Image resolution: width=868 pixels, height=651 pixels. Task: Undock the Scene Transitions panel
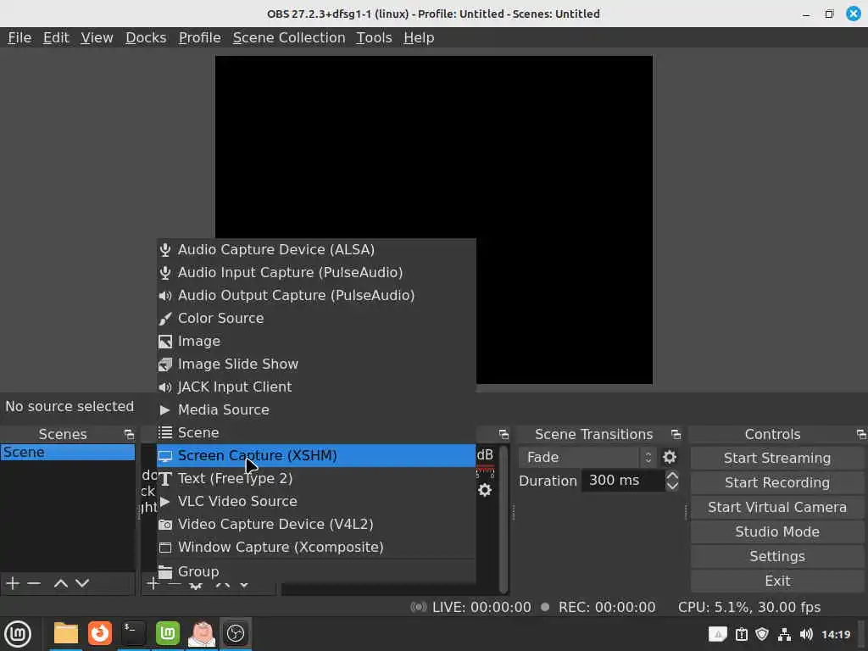676,435
